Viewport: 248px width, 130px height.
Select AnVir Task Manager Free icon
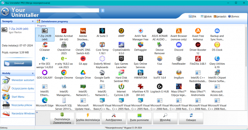coord(140,31)
